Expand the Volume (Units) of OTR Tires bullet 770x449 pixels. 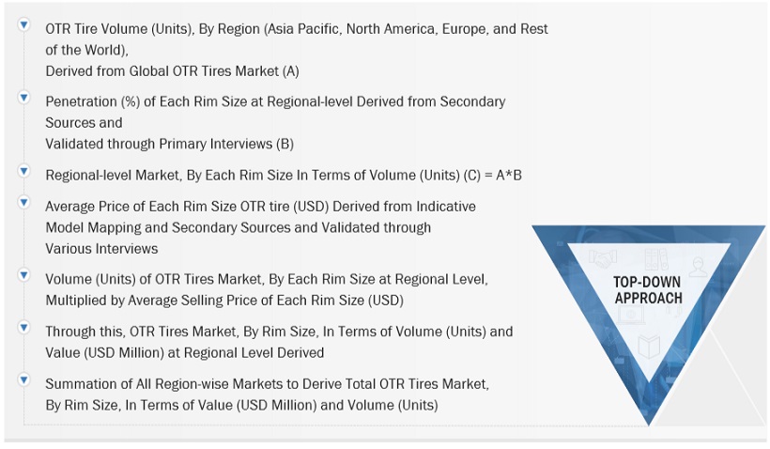pos(23,275)
